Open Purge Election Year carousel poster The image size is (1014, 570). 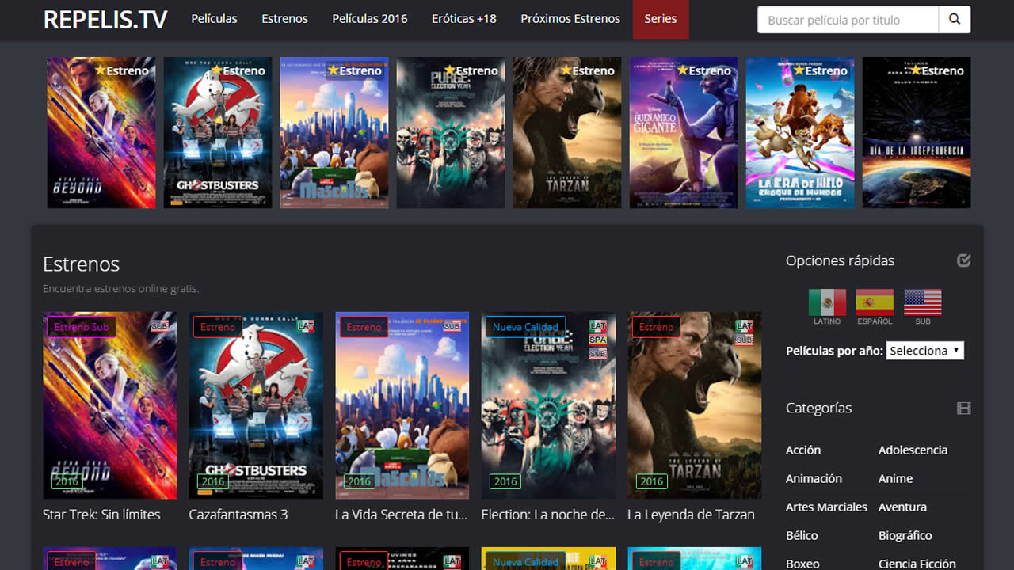coord(451,133)
